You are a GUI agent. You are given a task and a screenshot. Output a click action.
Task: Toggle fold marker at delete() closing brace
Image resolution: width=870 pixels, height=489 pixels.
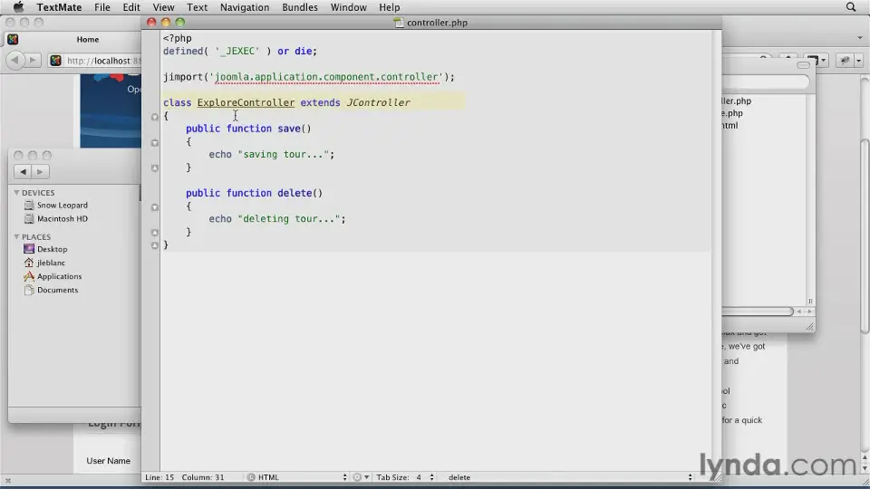tap(155, 233)
